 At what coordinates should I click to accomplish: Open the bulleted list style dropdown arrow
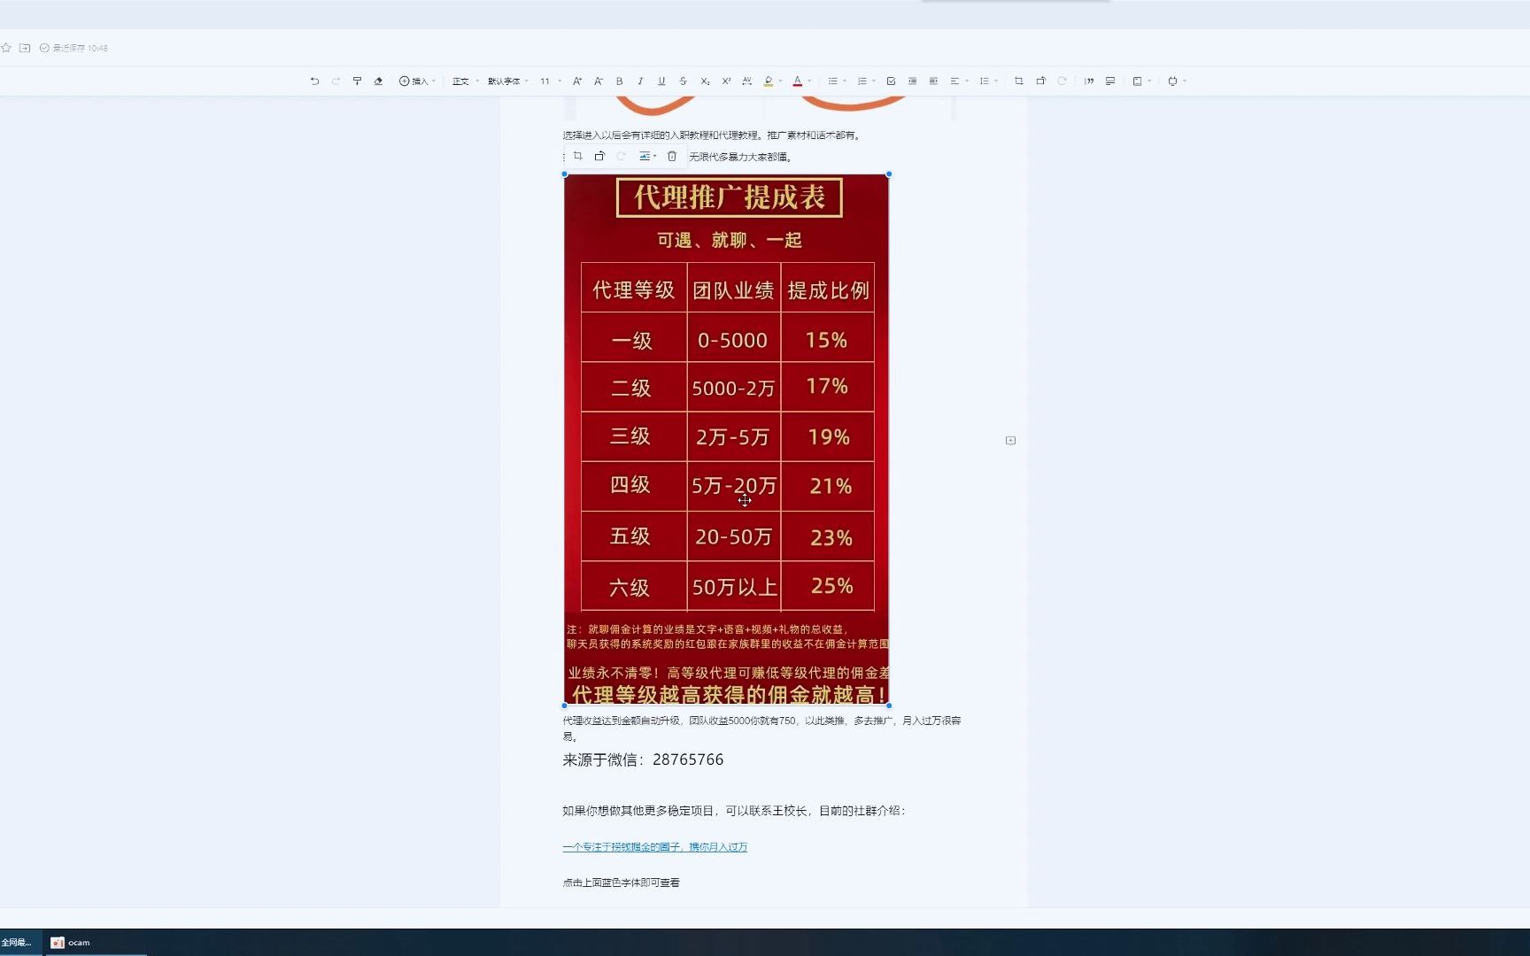coord(845,81)
